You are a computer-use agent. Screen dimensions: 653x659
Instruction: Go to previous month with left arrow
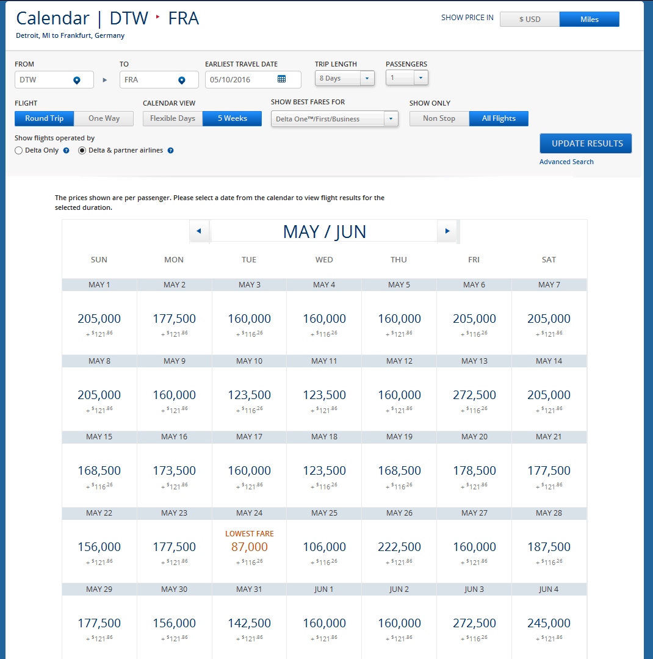coord(199,231)
